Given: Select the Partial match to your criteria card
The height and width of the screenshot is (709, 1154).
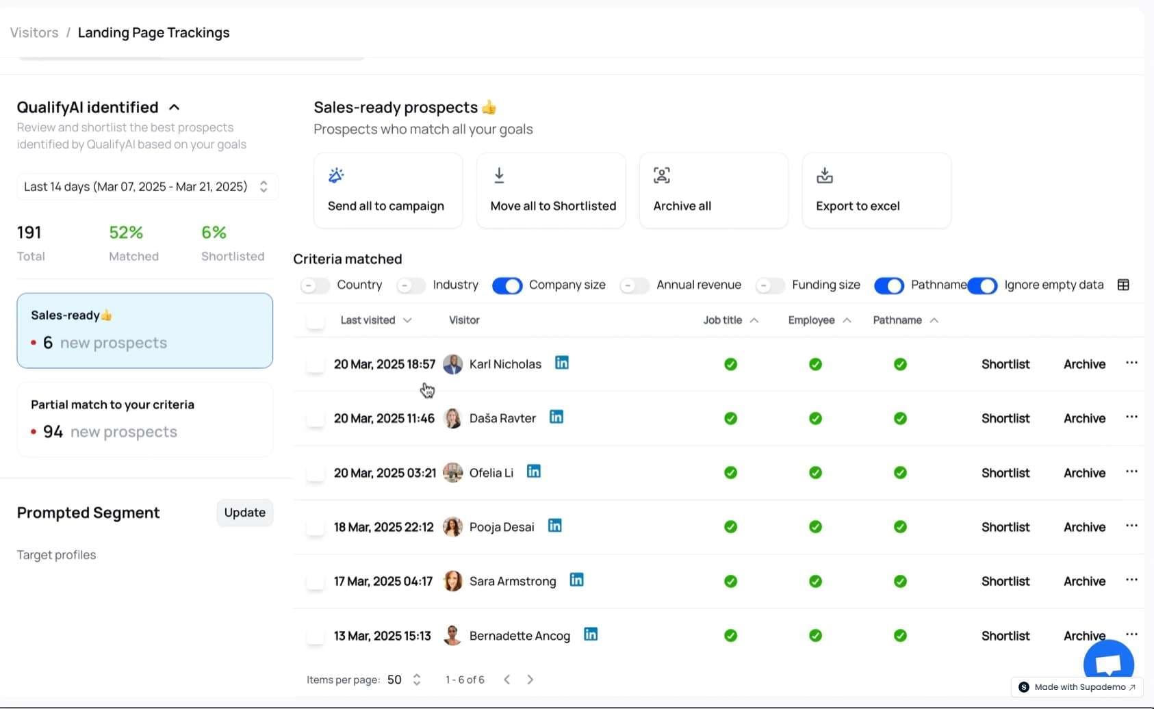Looking at the screenshot, I should [144, 419].
